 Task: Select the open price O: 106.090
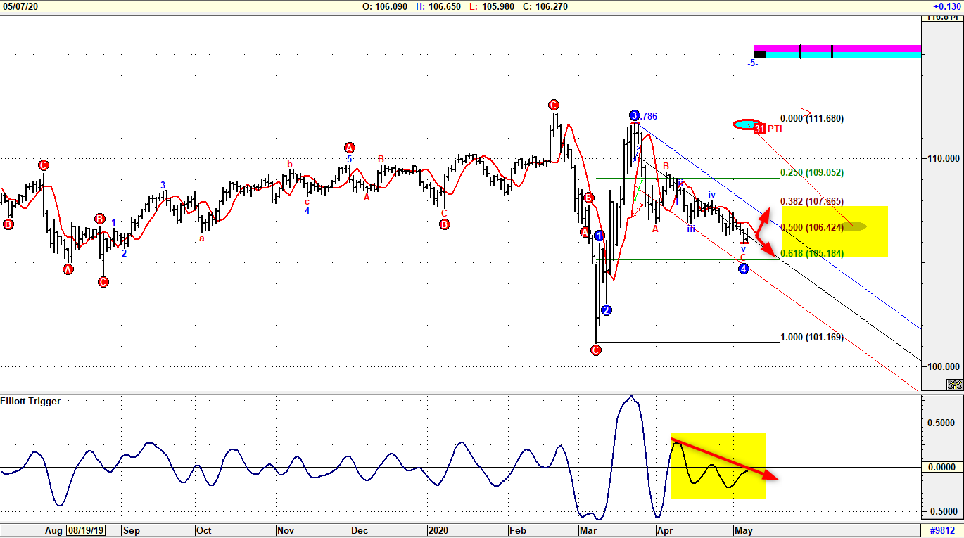click(x=384, y=6)
